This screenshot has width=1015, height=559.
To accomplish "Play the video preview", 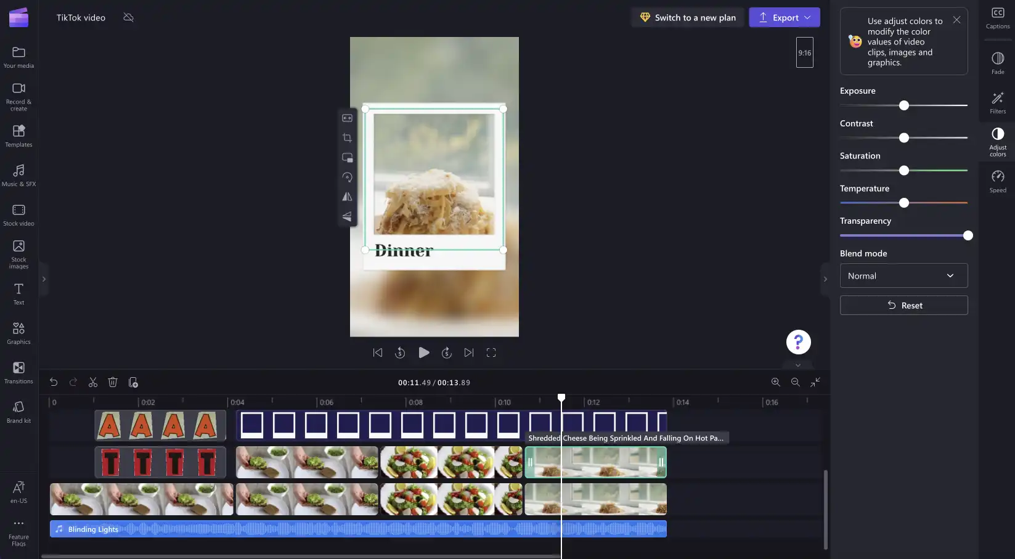I will [x=423, y=353].
